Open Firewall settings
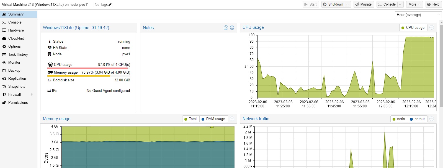The image size is (443, 168). coord(18,95)
